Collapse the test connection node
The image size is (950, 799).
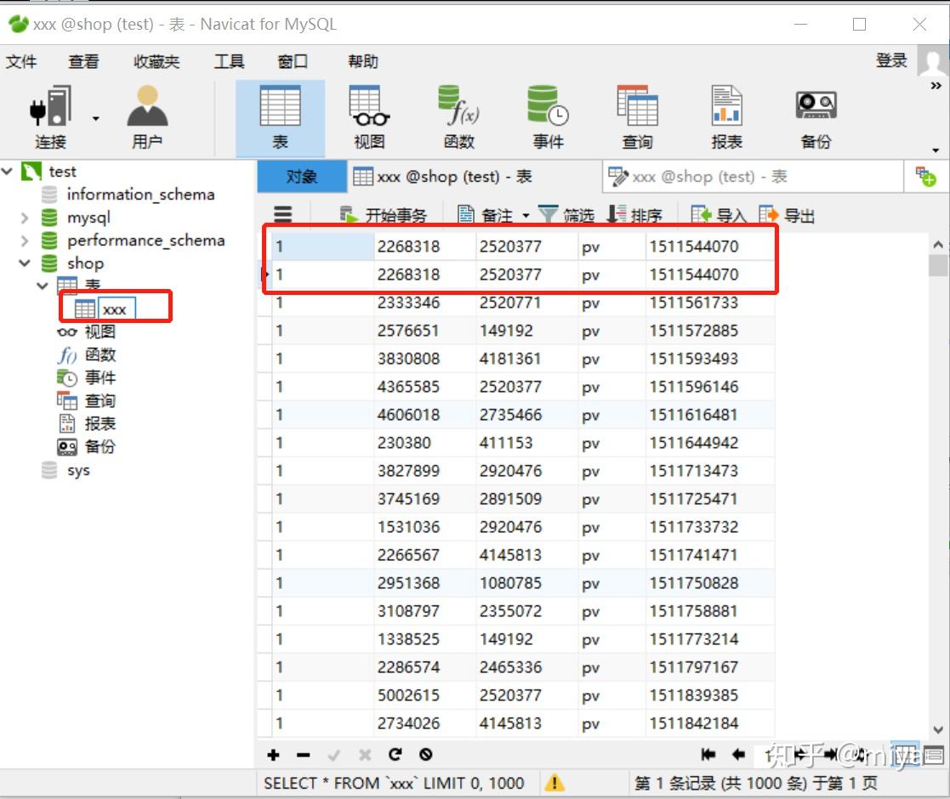point(8,172)
